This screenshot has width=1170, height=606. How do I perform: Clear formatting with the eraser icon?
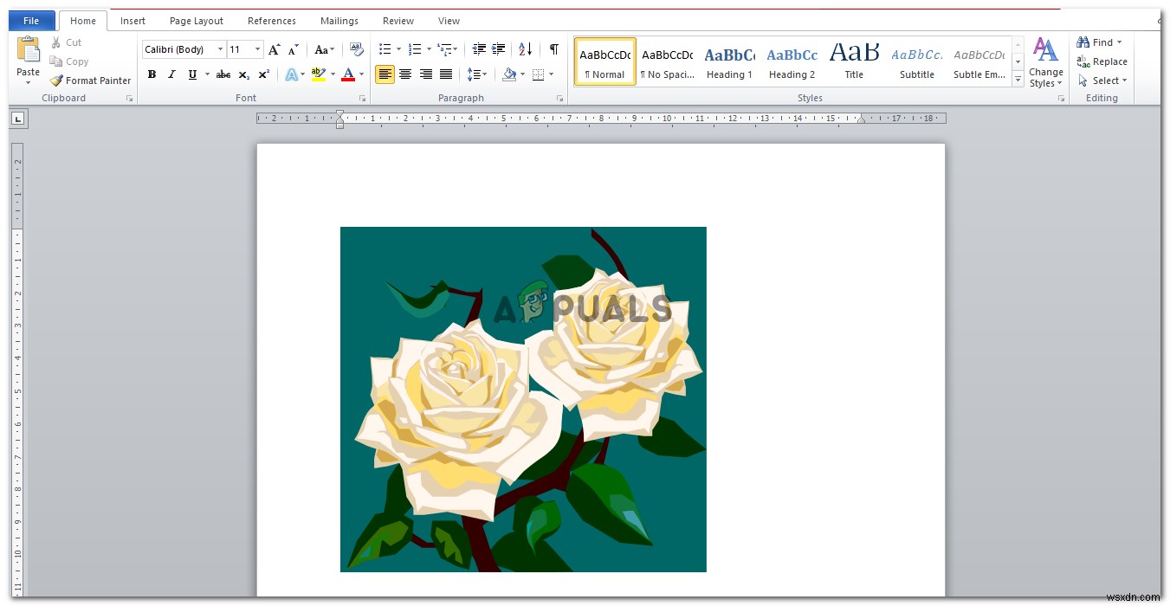[x=355, y=49]
